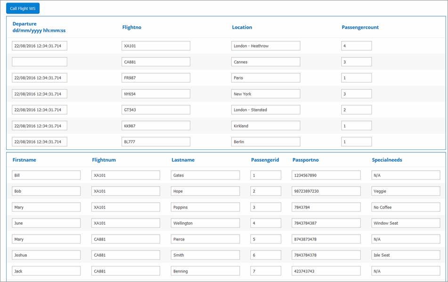Click the Specialneeds field showing Window Seat

pos(406,223)
